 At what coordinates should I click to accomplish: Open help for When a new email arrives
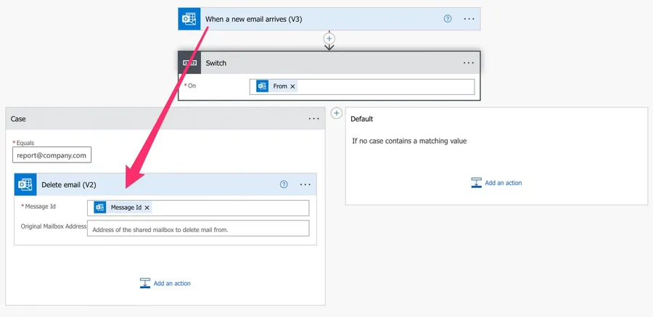click(448, 19)
